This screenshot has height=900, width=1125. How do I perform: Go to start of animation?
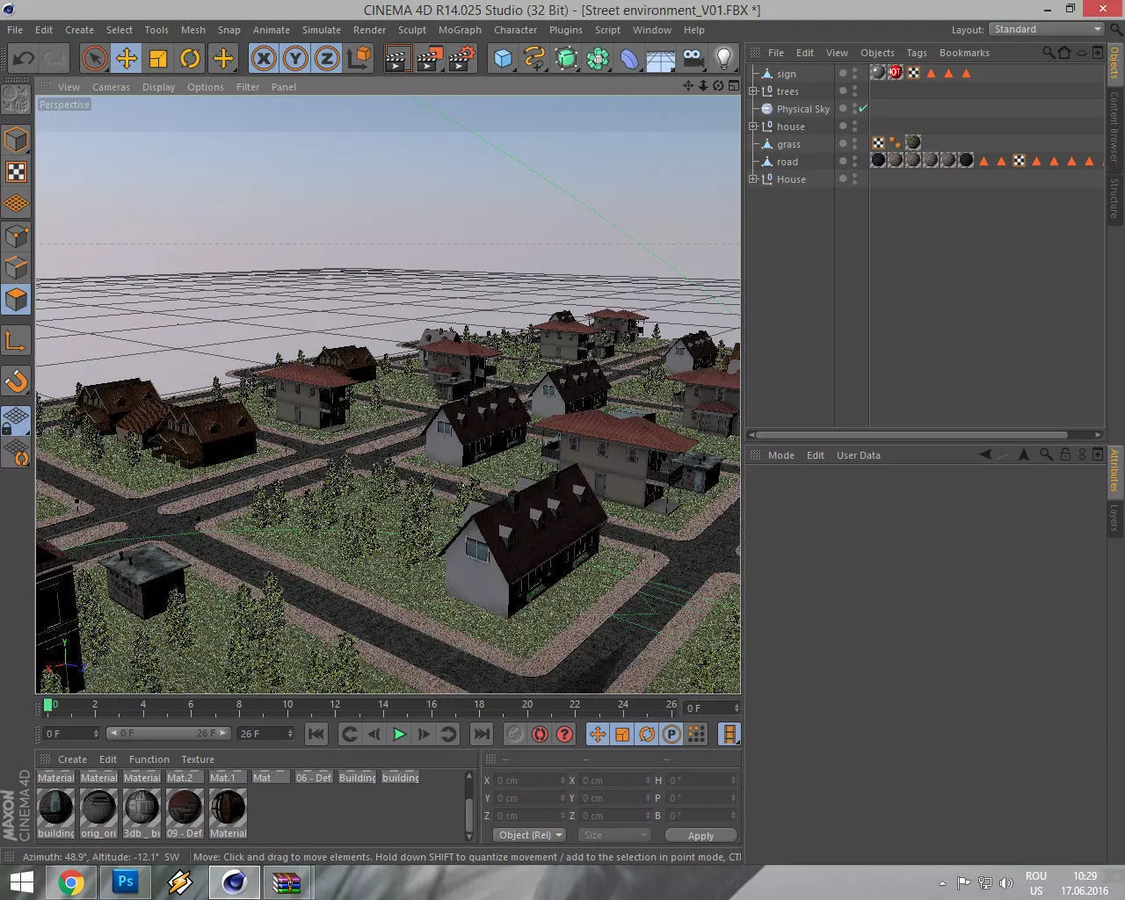pos(316,734)
